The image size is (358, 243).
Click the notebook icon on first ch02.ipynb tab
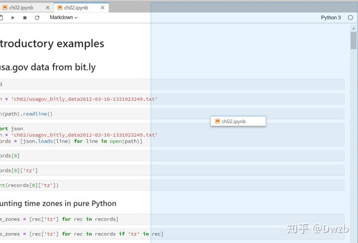click(4, 7)
